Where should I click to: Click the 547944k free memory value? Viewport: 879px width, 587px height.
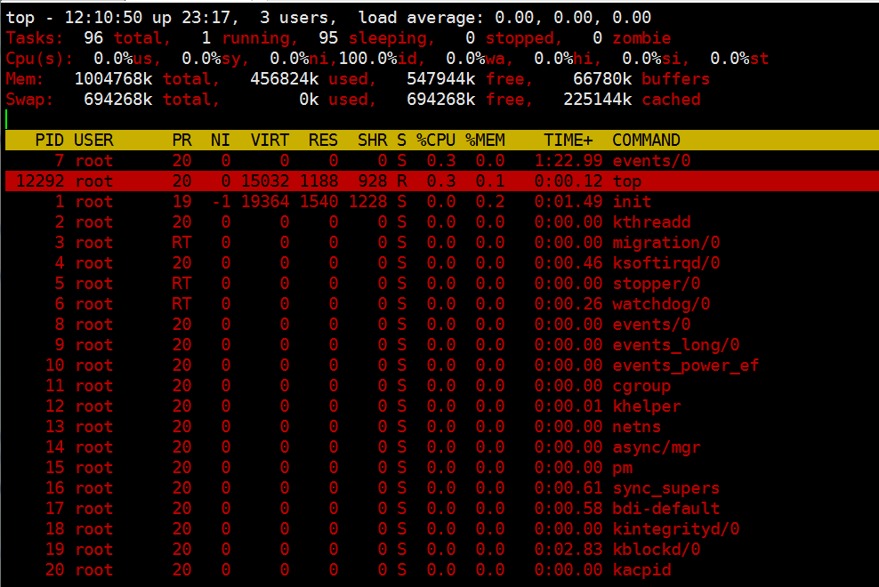tap(440, 79)
